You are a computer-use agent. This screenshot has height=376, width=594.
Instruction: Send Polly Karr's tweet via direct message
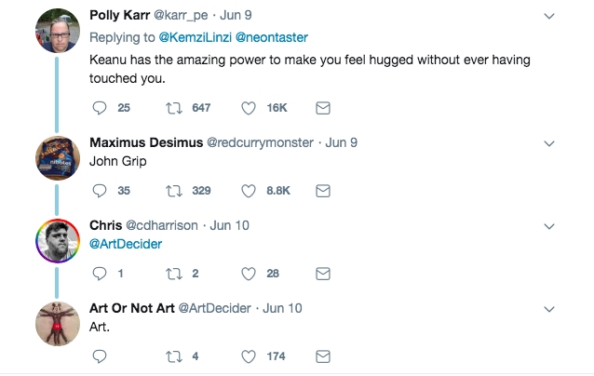[x=323, y=108]
